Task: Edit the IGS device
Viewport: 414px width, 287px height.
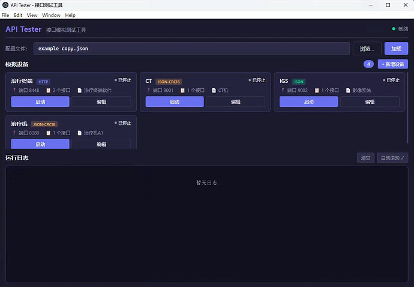Action: point(370,101)
